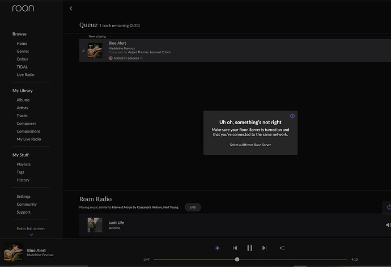Click My Library section heading
This screenshot has width=391, height=267.
pyautogui.click(x=23, y=91)
